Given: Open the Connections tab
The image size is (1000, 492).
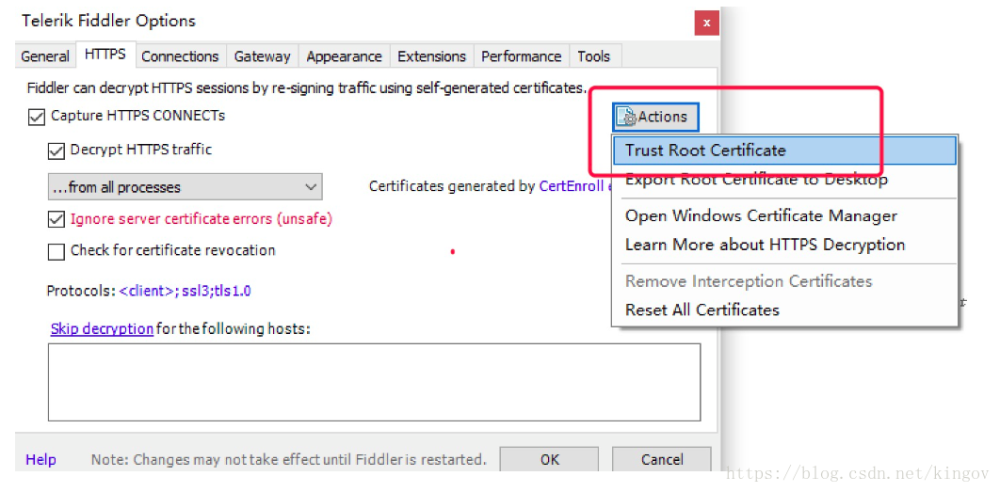Looking at the screenshot, I should pos(180,56).
